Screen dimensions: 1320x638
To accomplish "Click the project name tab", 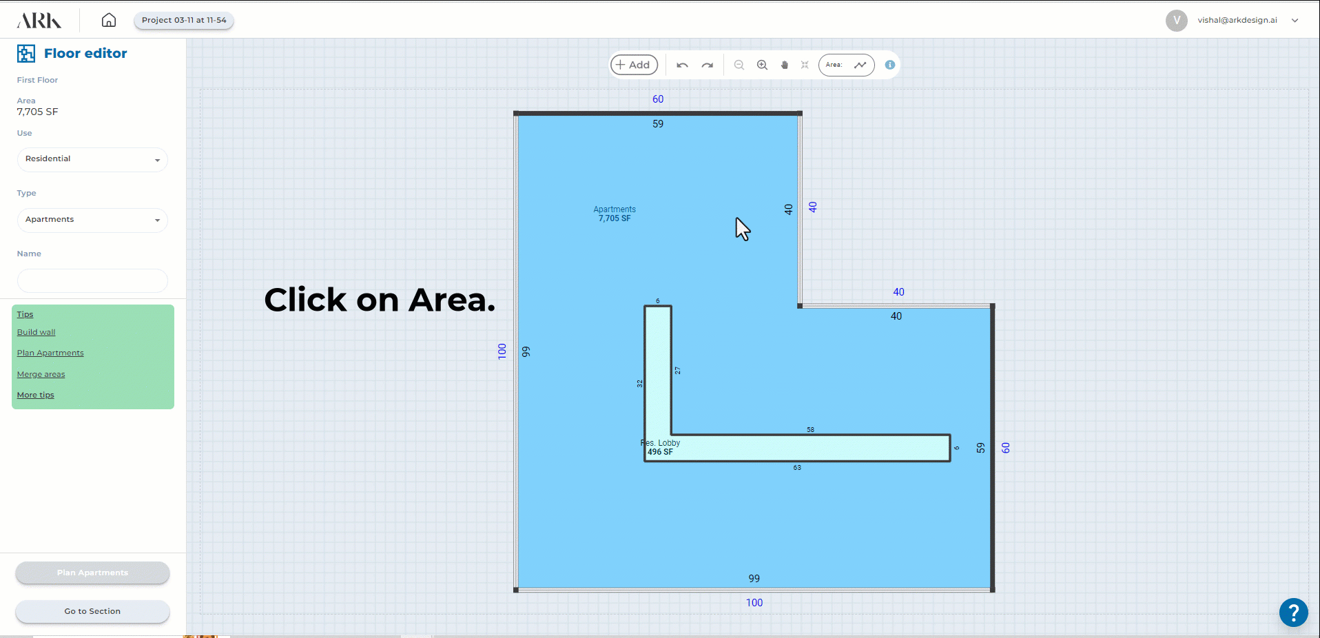I will coord(184,20).
